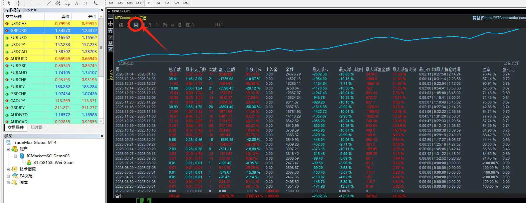Screen dimensions: 526x203
Task: Open the http://MTCommander.com link
Action: click(x=506, y=18)
